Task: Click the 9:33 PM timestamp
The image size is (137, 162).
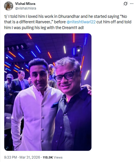Action: click(x=11, y=157)
